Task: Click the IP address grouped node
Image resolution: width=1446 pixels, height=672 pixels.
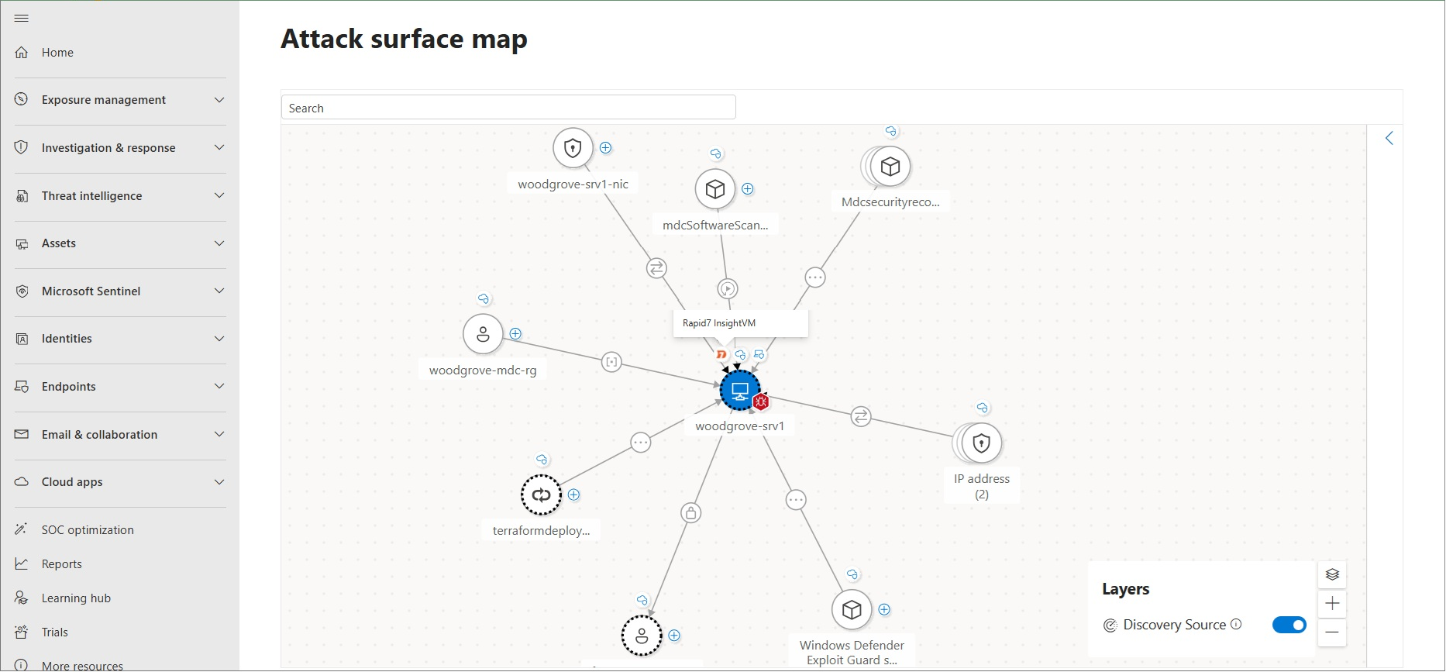Action: point(980,443)
